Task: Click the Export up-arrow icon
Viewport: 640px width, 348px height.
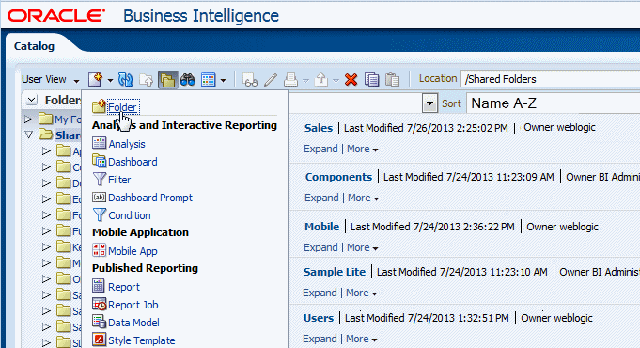Action: [321, 80]
